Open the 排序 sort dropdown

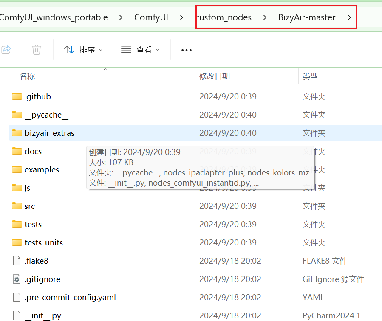tap(83, 50)
